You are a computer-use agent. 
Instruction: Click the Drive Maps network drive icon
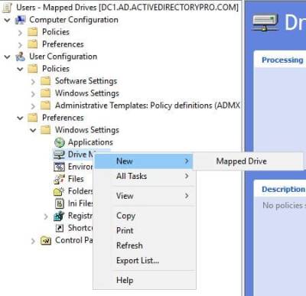tap(59, 155)
